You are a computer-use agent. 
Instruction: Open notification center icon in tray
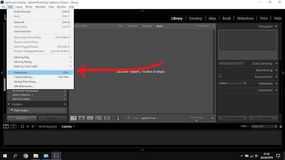(x=278, y=156)
